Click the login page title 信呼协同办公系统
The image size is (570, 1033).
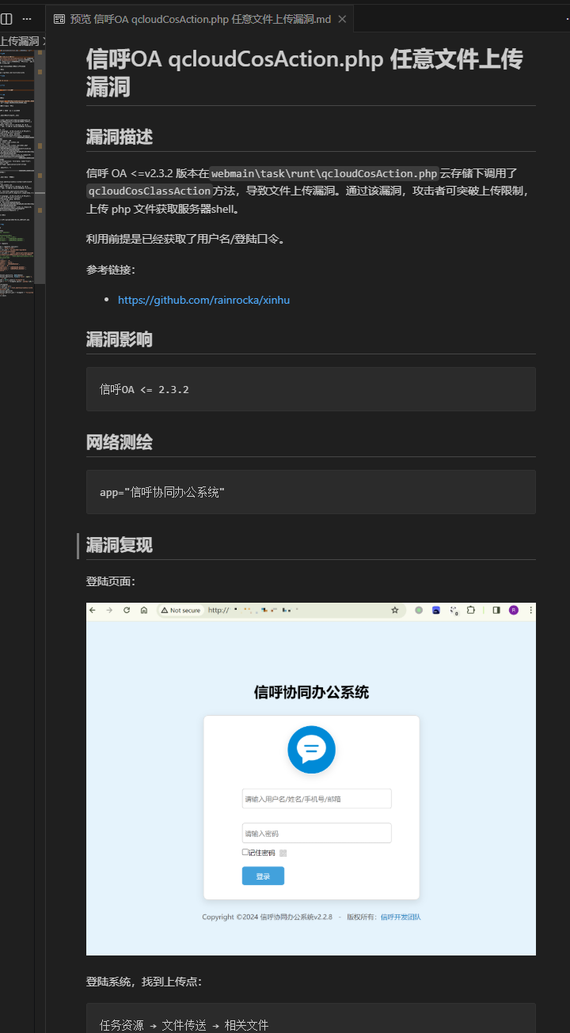(x=311, y=693)
